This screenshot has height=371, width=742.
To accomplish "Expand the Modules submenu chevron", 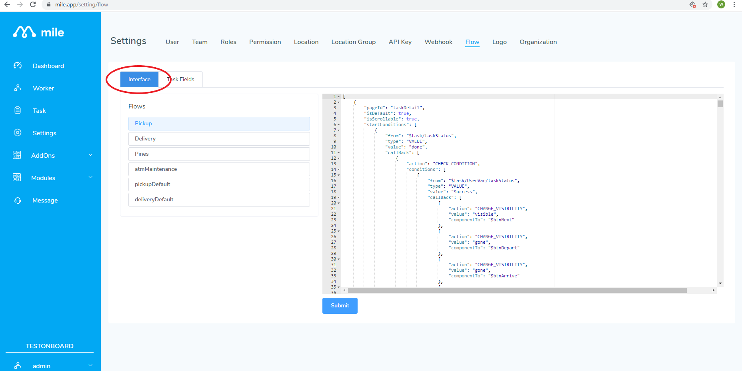I will point(90,177).
